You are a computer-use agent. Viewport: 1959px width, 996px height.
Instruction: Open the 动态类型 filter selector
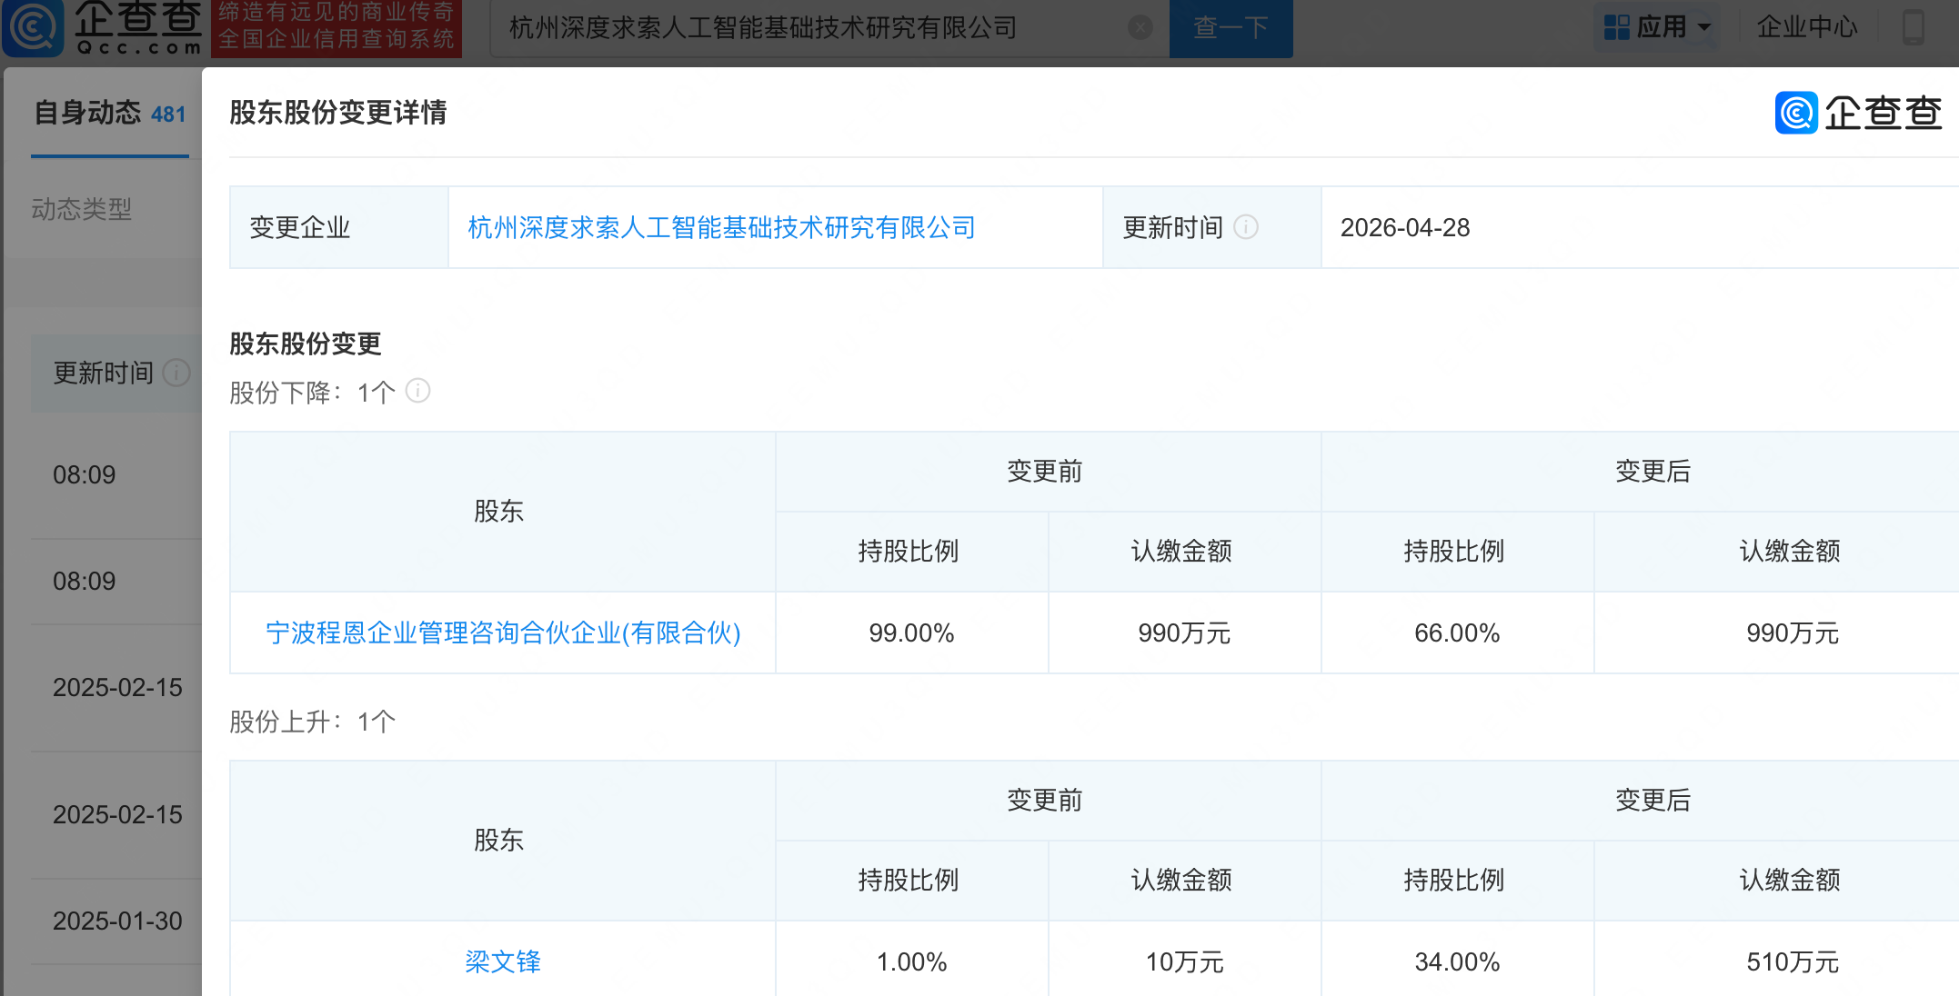click(x=82, y=210)
